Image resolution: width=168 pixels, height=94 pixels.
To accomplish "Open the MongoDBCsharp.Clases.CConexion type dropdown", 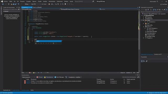I will coord(80,9).
